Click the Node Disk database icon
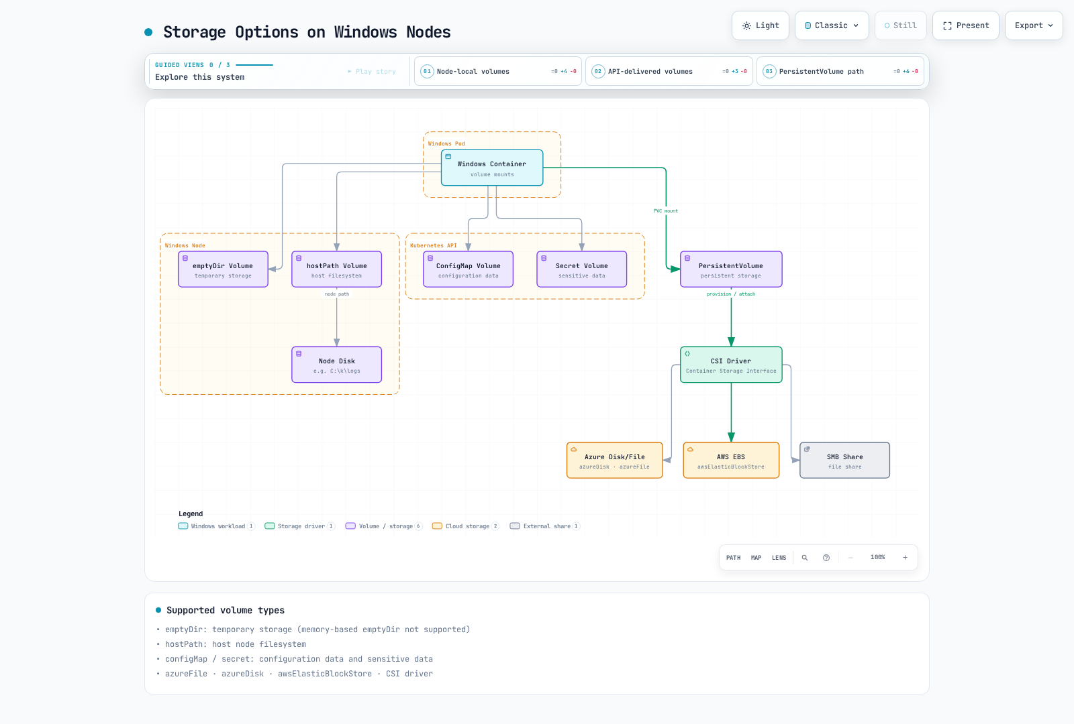This screenshot has height=724, width=1074. 299,353
